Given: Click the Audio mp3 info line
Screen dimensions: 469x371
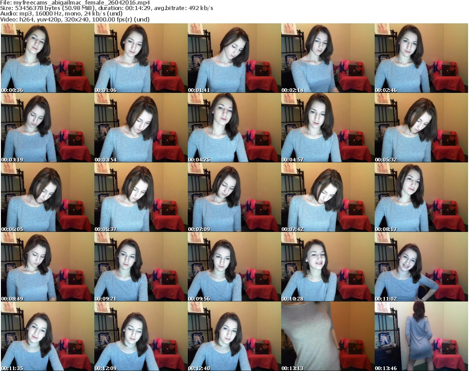Looking at the screenshot, I should 61,14.
